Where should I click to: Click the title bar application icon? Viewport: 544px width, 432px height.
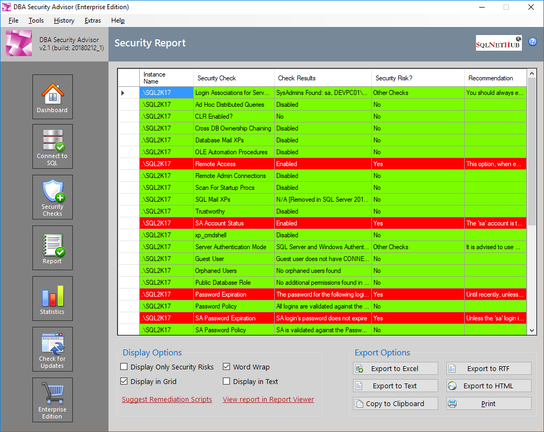6,7
